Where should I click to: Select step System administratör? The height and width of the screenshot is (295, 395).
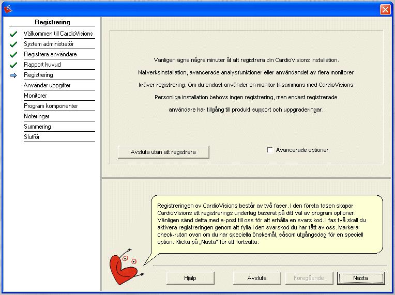(x=49, y=44)
